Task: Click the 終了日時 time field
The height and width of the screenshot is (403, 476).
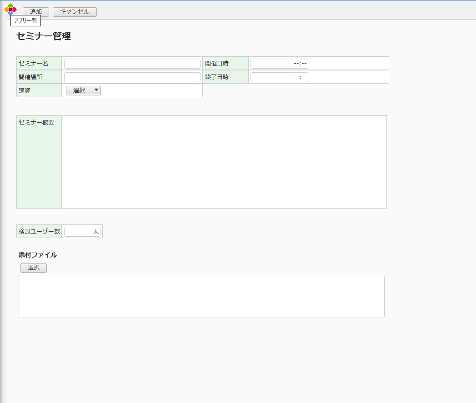Action: click(x=301, y=77)
